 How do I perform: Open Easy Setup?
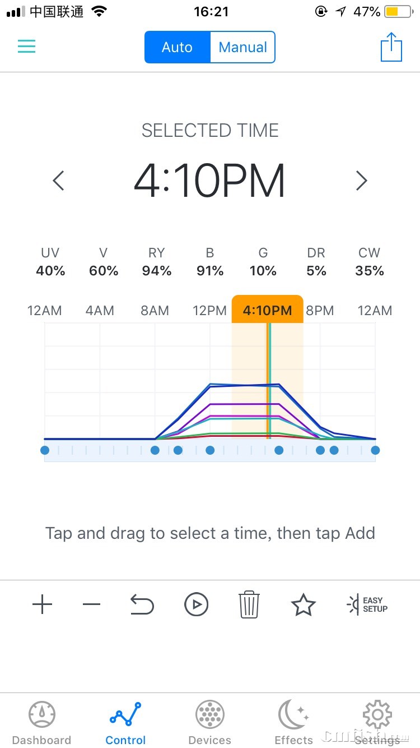pos(367,604)
